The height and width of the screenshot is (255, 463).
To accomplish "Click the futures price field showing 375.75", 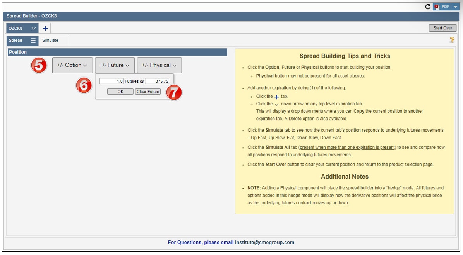I will pyautogui.click(x=157, y=81).
